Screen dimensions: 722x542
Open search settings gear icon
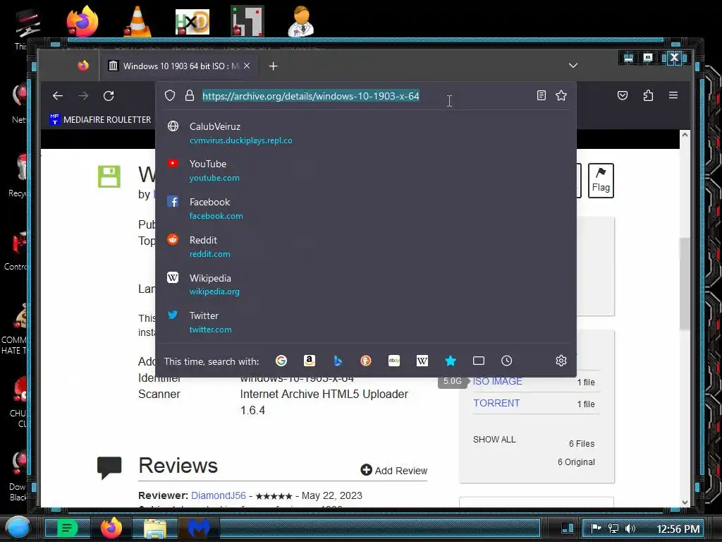point(561,361)
